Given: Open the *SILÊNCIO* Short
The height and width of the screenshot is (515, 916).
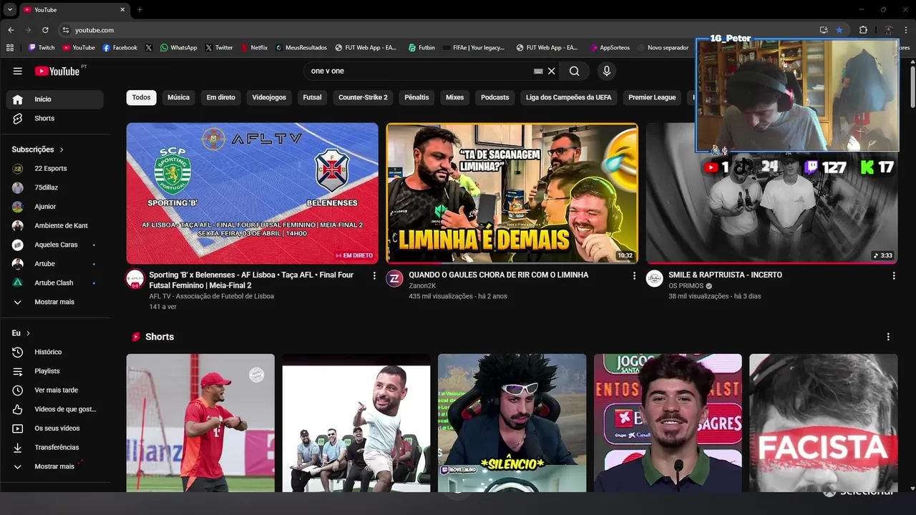Looking at the screenshot, I should pos(512,423).
